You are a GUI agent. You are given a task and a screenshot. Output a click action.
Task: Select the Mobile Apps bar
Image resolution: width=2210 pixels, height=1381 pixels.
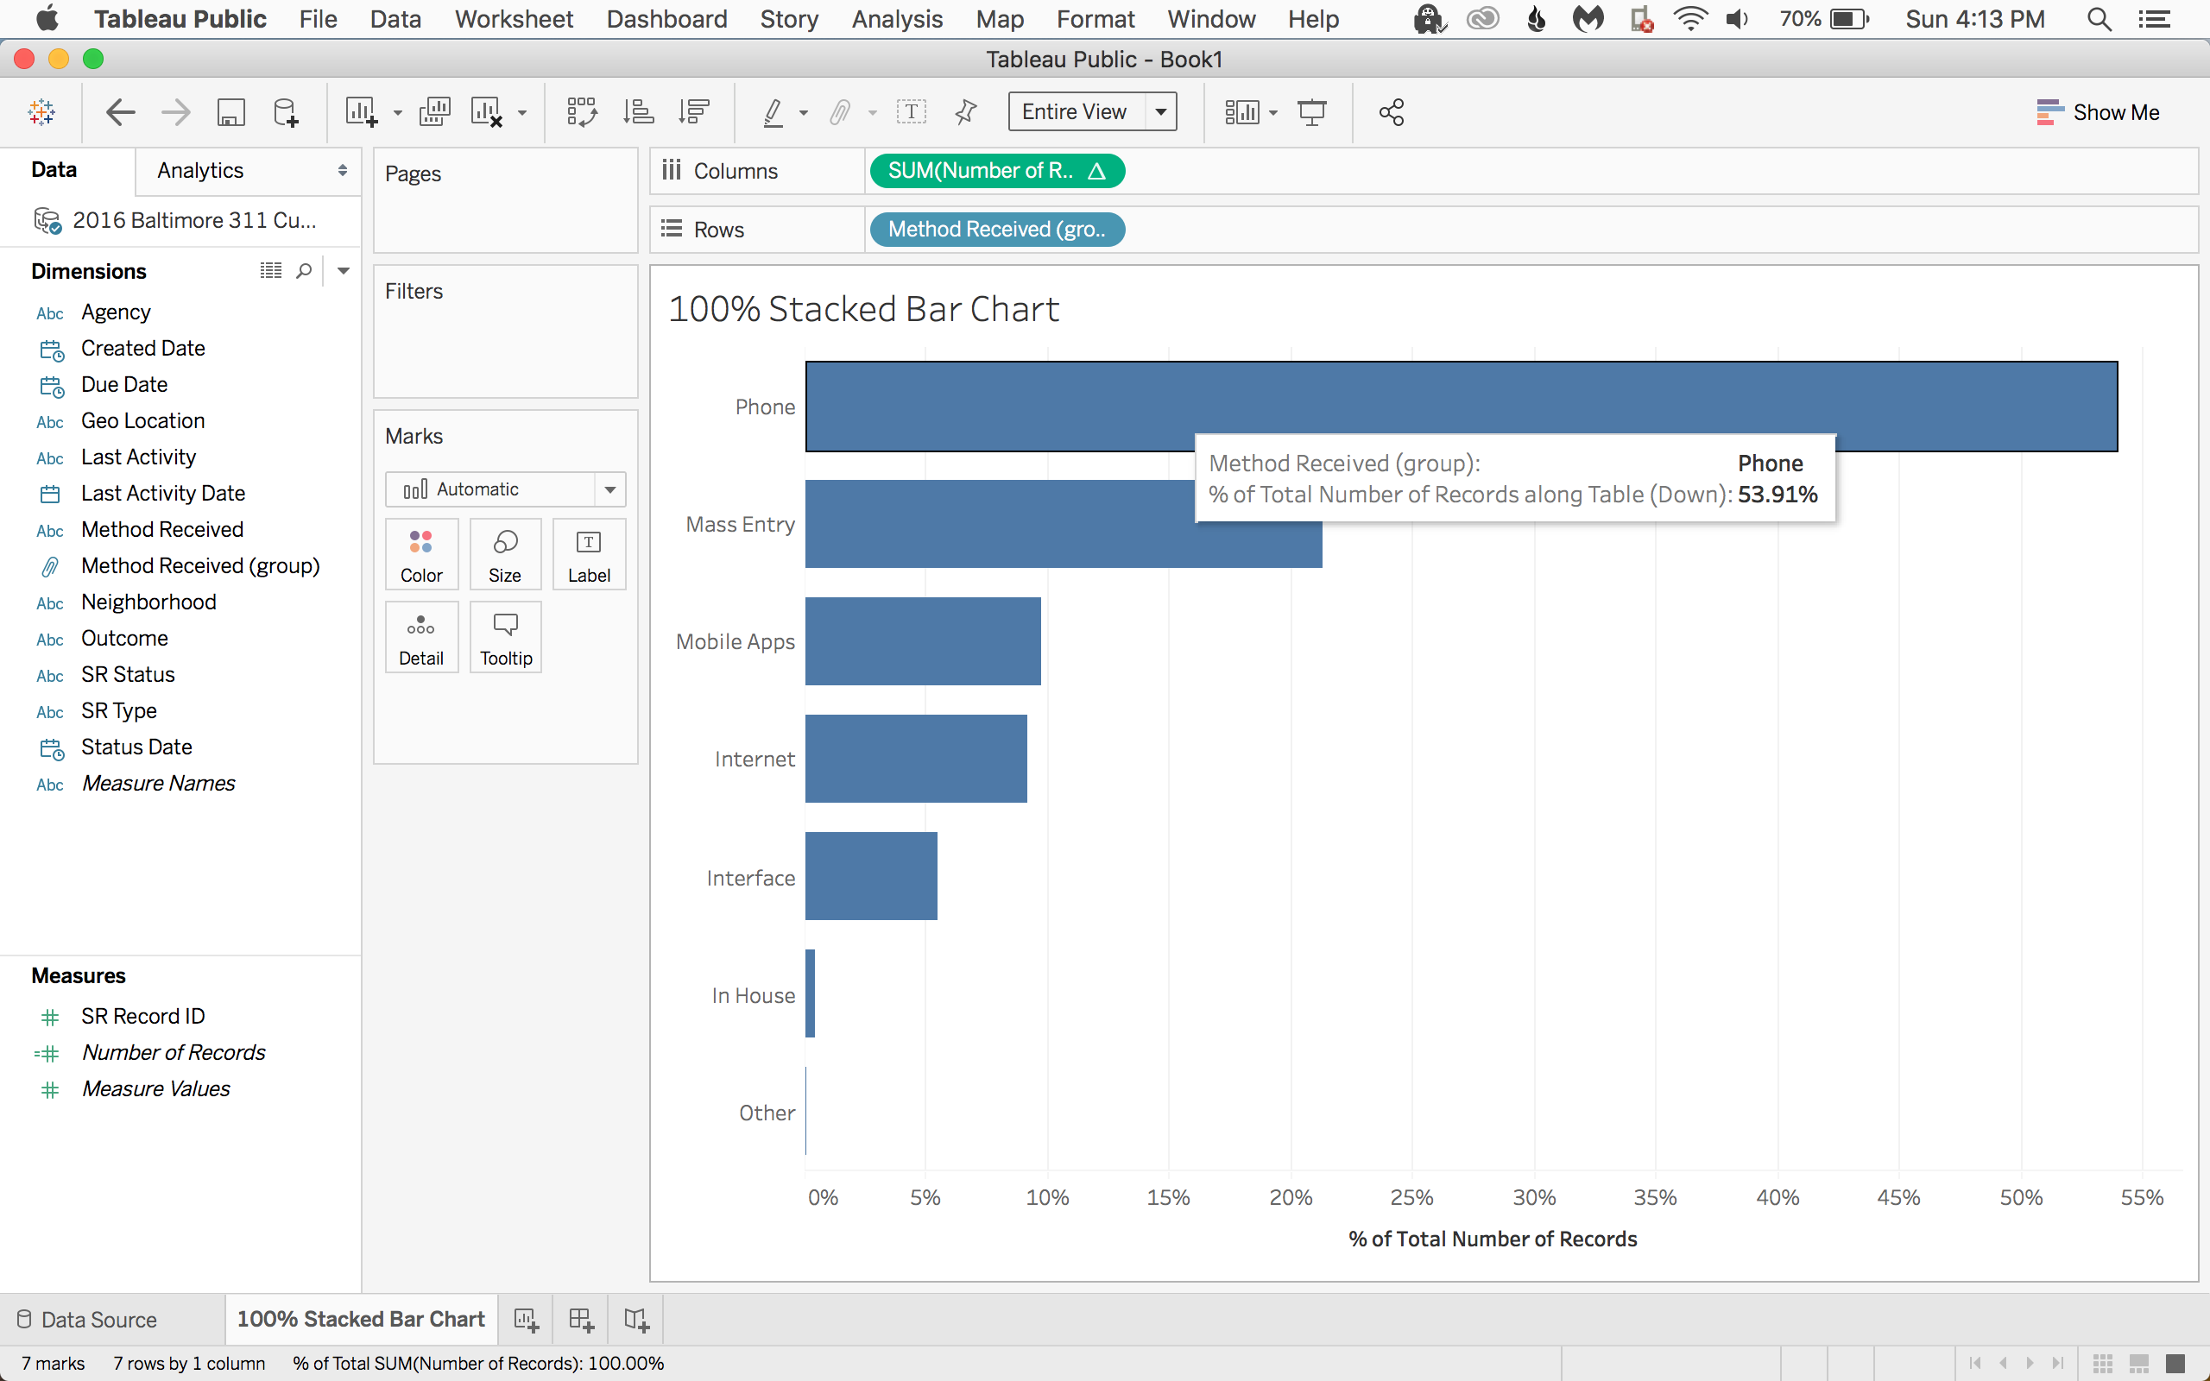coord(923,641)
